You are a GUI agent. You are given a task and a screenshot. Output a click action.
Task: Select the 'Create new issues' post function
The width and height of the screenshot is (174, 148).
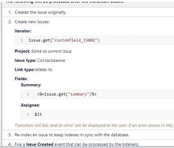[x=32, y=22]
